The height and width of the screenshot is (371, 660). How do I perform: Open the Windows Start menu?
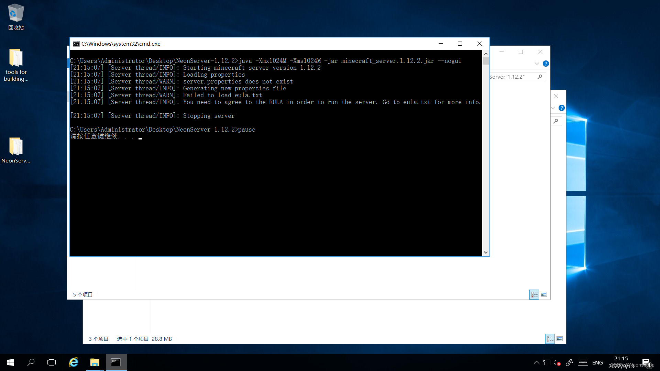point(10,362)
